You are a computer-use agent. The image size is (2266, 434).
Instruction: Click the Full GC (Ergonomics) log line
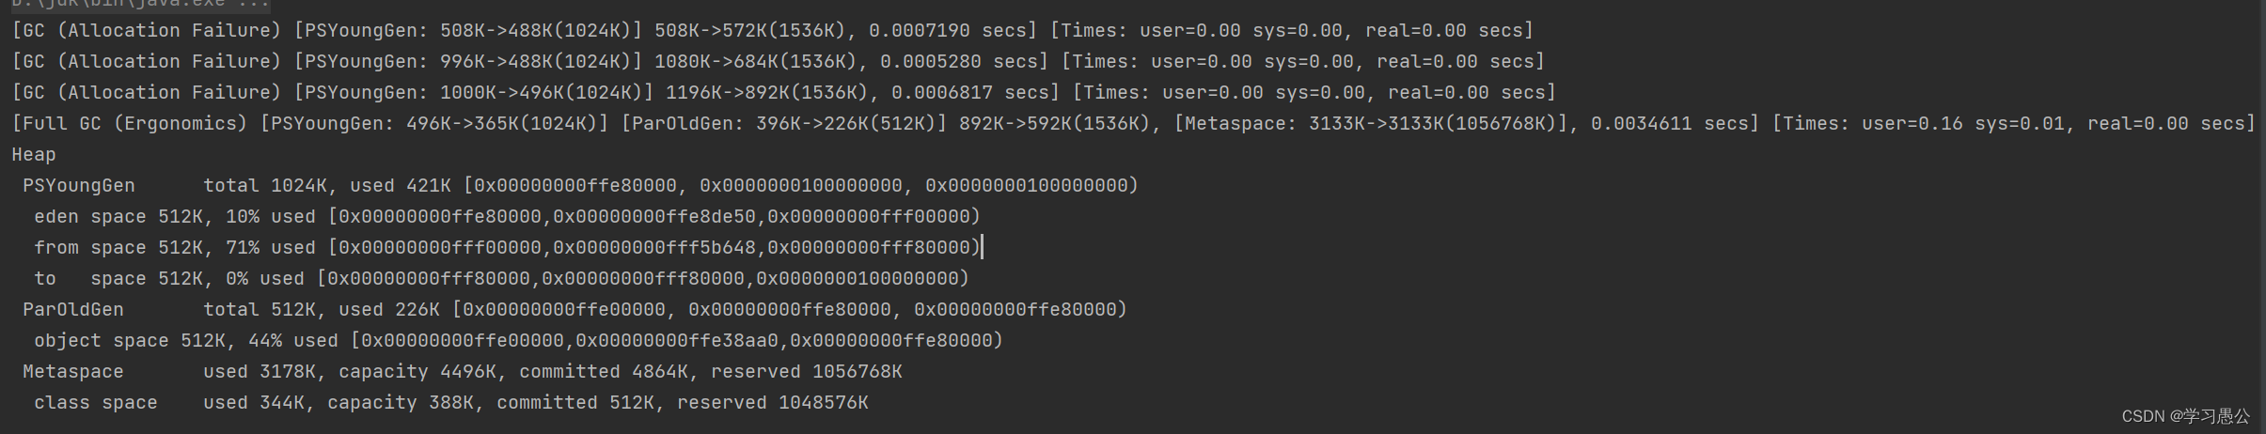[x=1133, y=123]
